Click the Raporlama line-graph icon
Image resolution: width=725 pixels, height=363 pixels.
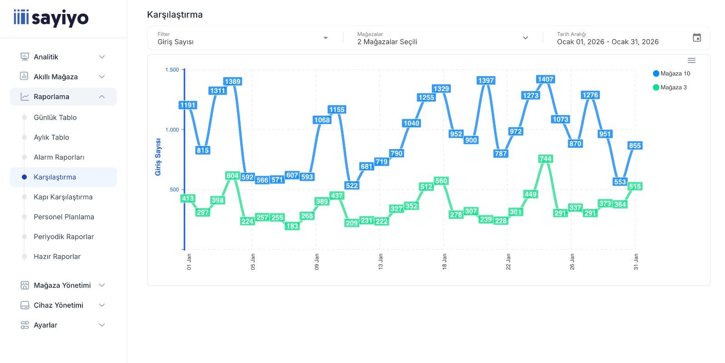(24, 97)
